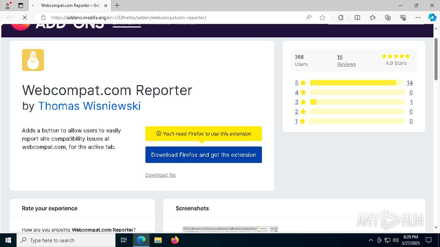View the 3-star reviews row
This screenshot has width=440, height=247.
[354, 102]
